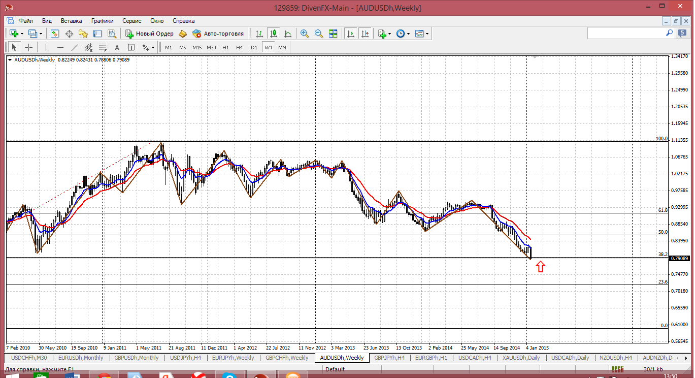The height and width of the screenshot is (378, 695).
Task: Open the Графики menu
Action: (x=102, y=21)
